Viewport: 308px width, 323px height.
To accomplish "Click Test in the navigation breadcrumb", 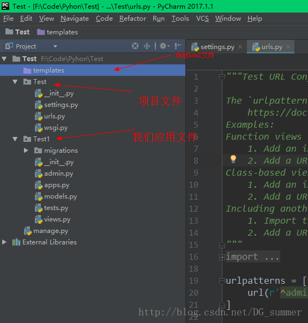I will coord(22,32).
